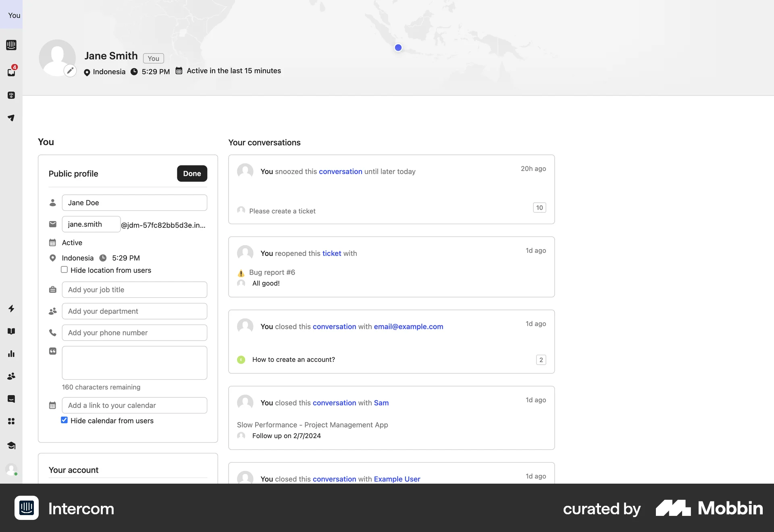Open the Outbound messages section
This screenshot has width=774, height=532.
(x=11, y=118)
